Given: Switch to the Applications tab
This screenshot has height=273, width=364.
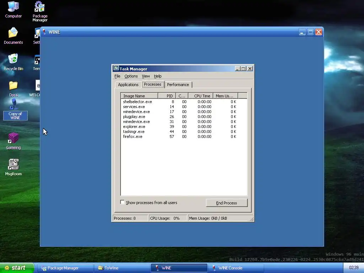Looking at the screenshot, I should coord(128,85).
